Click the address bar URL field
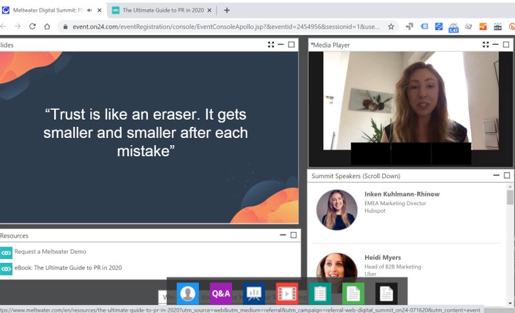The width and height of the screenshot is (515, 313). coord(226,27)
